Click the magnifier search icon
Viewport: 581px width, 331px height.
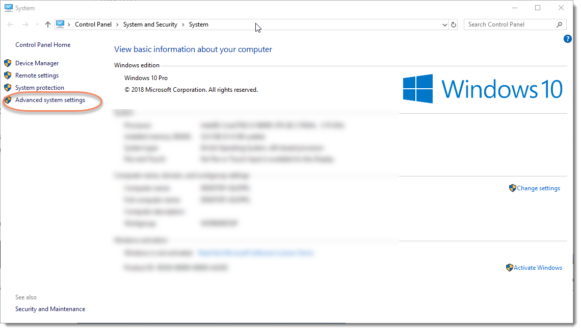[559, 24]
